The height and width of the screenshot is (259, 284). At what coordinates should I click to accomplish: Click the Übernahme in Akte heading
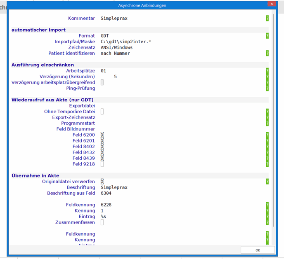pyautogui.click(x=35, y=175)
